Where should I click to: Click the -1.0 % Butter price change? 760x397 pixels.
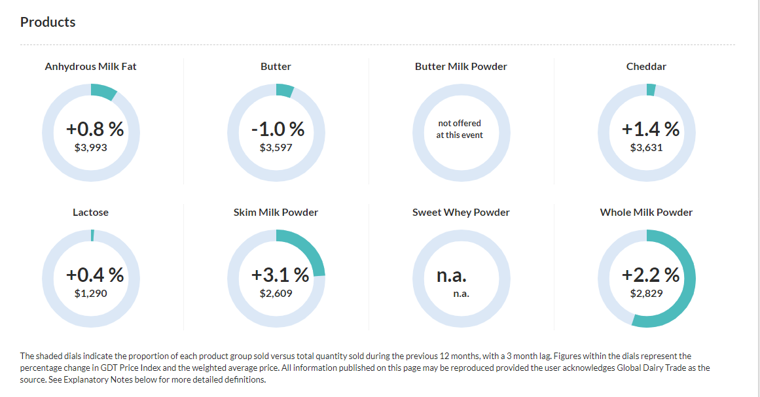(278, 129)
